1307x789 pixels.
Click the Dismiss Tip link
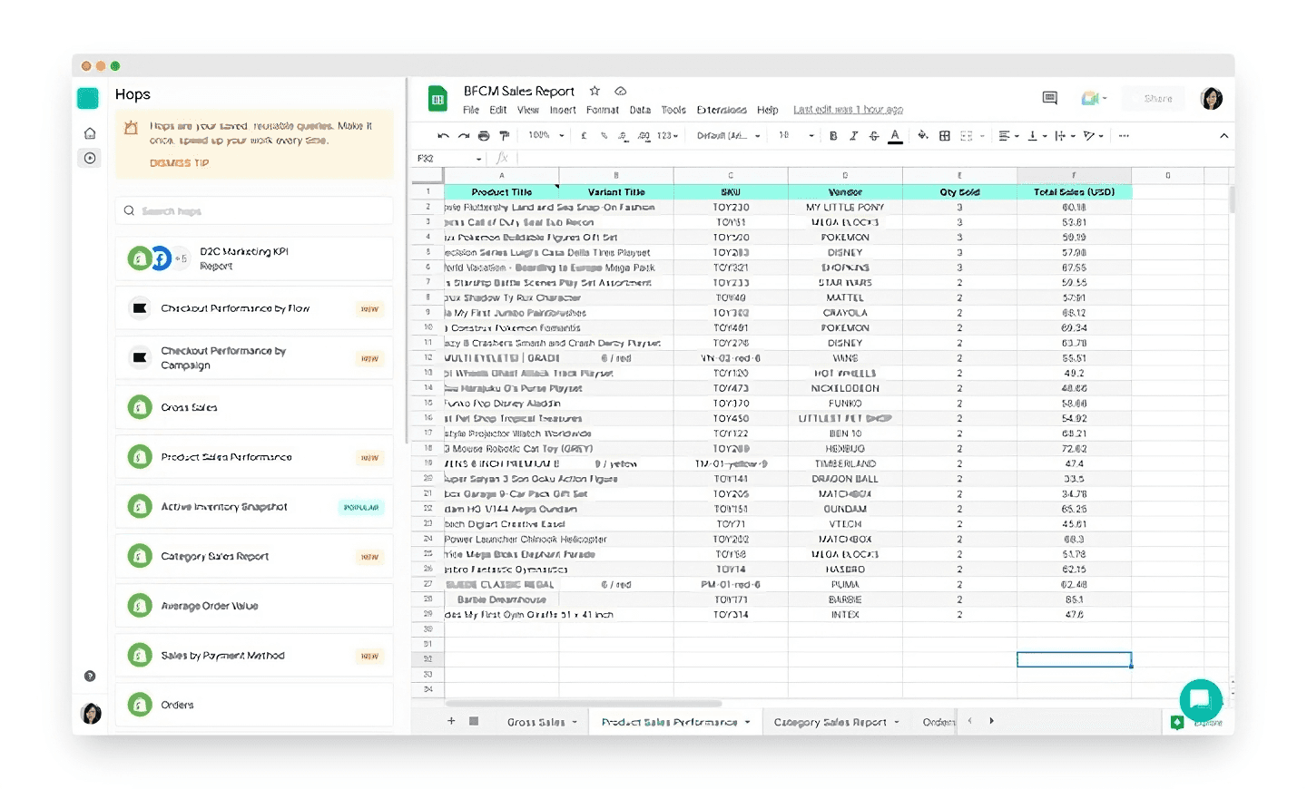[x=180, y=163]
